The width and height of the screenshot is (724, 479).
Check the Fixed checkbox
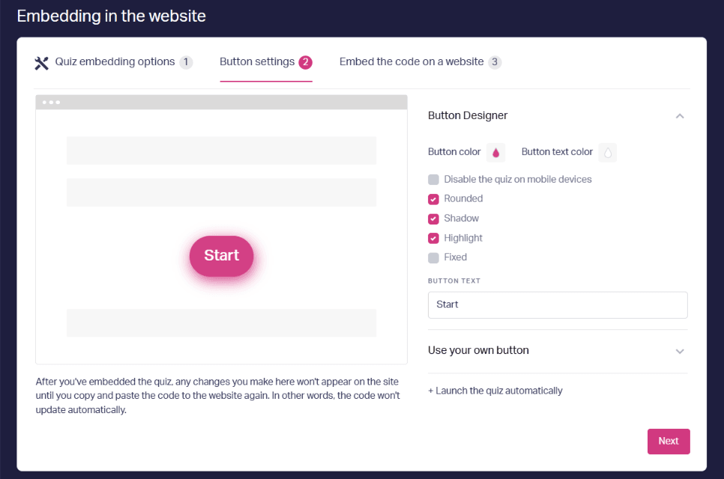tap(433, 257)
